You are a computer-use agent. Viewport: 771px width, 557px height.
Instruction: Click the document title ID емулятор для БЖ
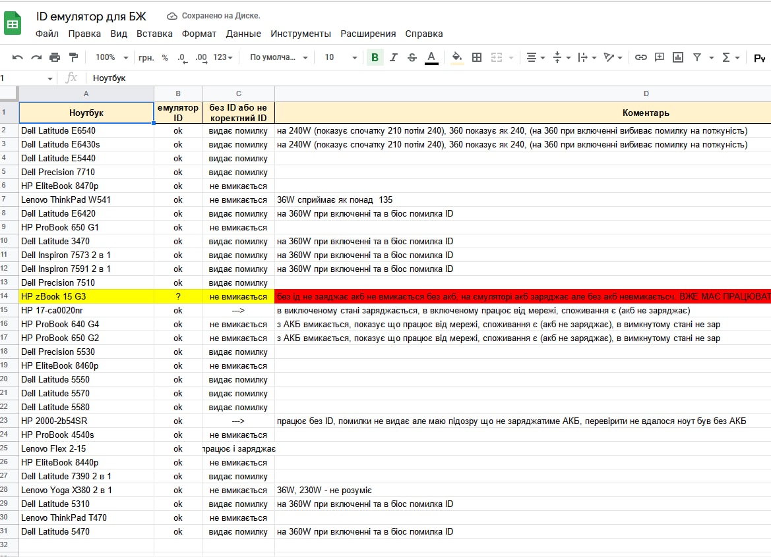[91, 16]
